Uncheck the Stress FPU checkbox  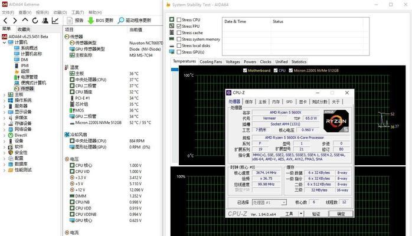(x=179, y=26)
